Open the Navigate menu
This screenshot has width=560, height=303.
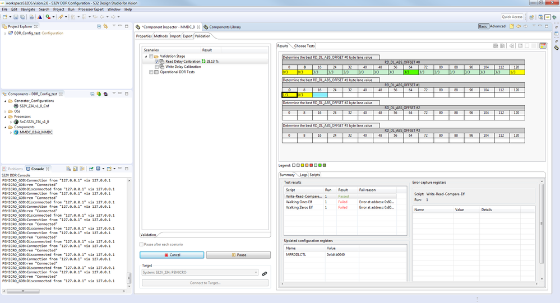tap(28, 10)
